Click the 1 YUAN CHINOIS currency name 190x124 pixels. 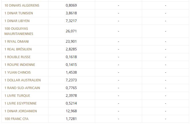click(17, 72)
